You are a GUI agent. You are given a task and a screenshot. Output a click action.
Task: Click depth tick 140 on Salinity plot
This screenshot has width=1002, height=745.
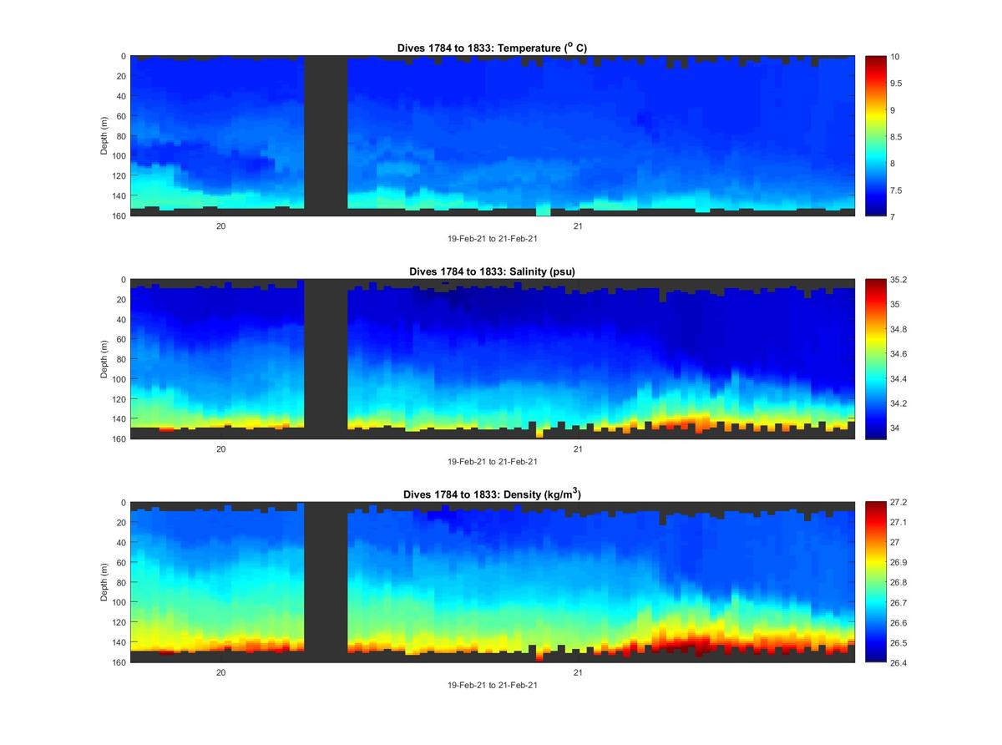point(118,419)
